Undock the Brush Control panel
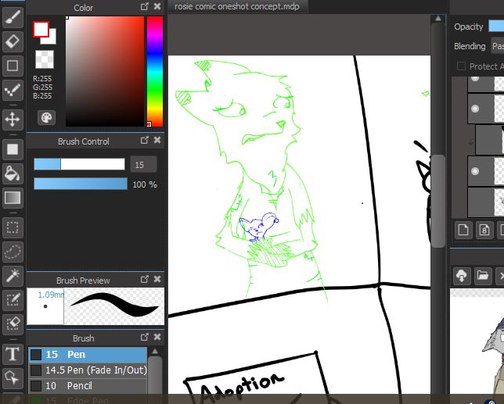The width and height of the screenshot is (504, 404). pyautogui.click(x=144, y=141)
